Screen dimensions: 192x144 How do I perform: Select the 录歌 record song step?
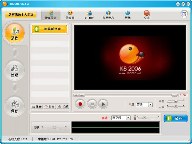point(15,33)
